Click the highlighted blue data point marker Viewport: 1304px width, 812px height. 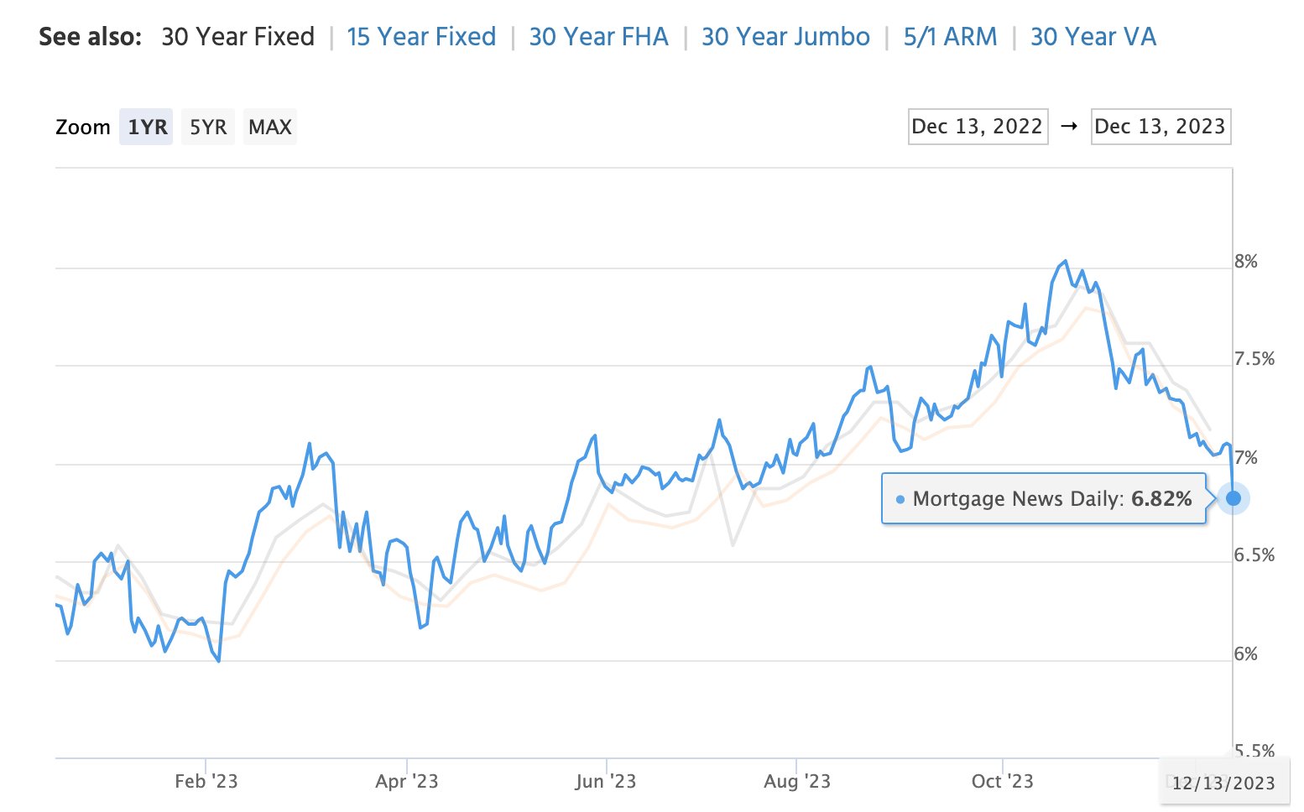pyautogui.click(x=1233, y=498)
